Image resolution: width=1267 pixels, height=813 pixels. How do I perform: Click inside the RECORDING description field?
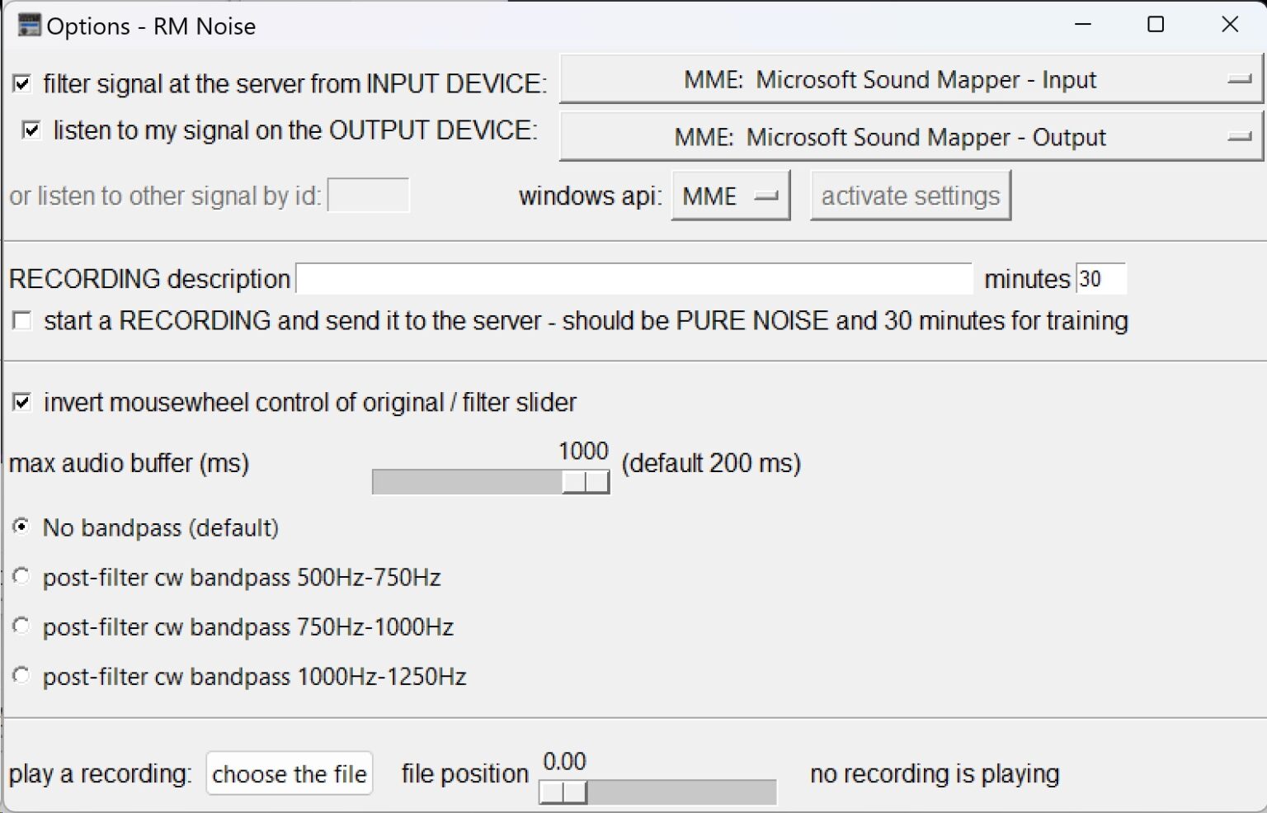[635, 278]
